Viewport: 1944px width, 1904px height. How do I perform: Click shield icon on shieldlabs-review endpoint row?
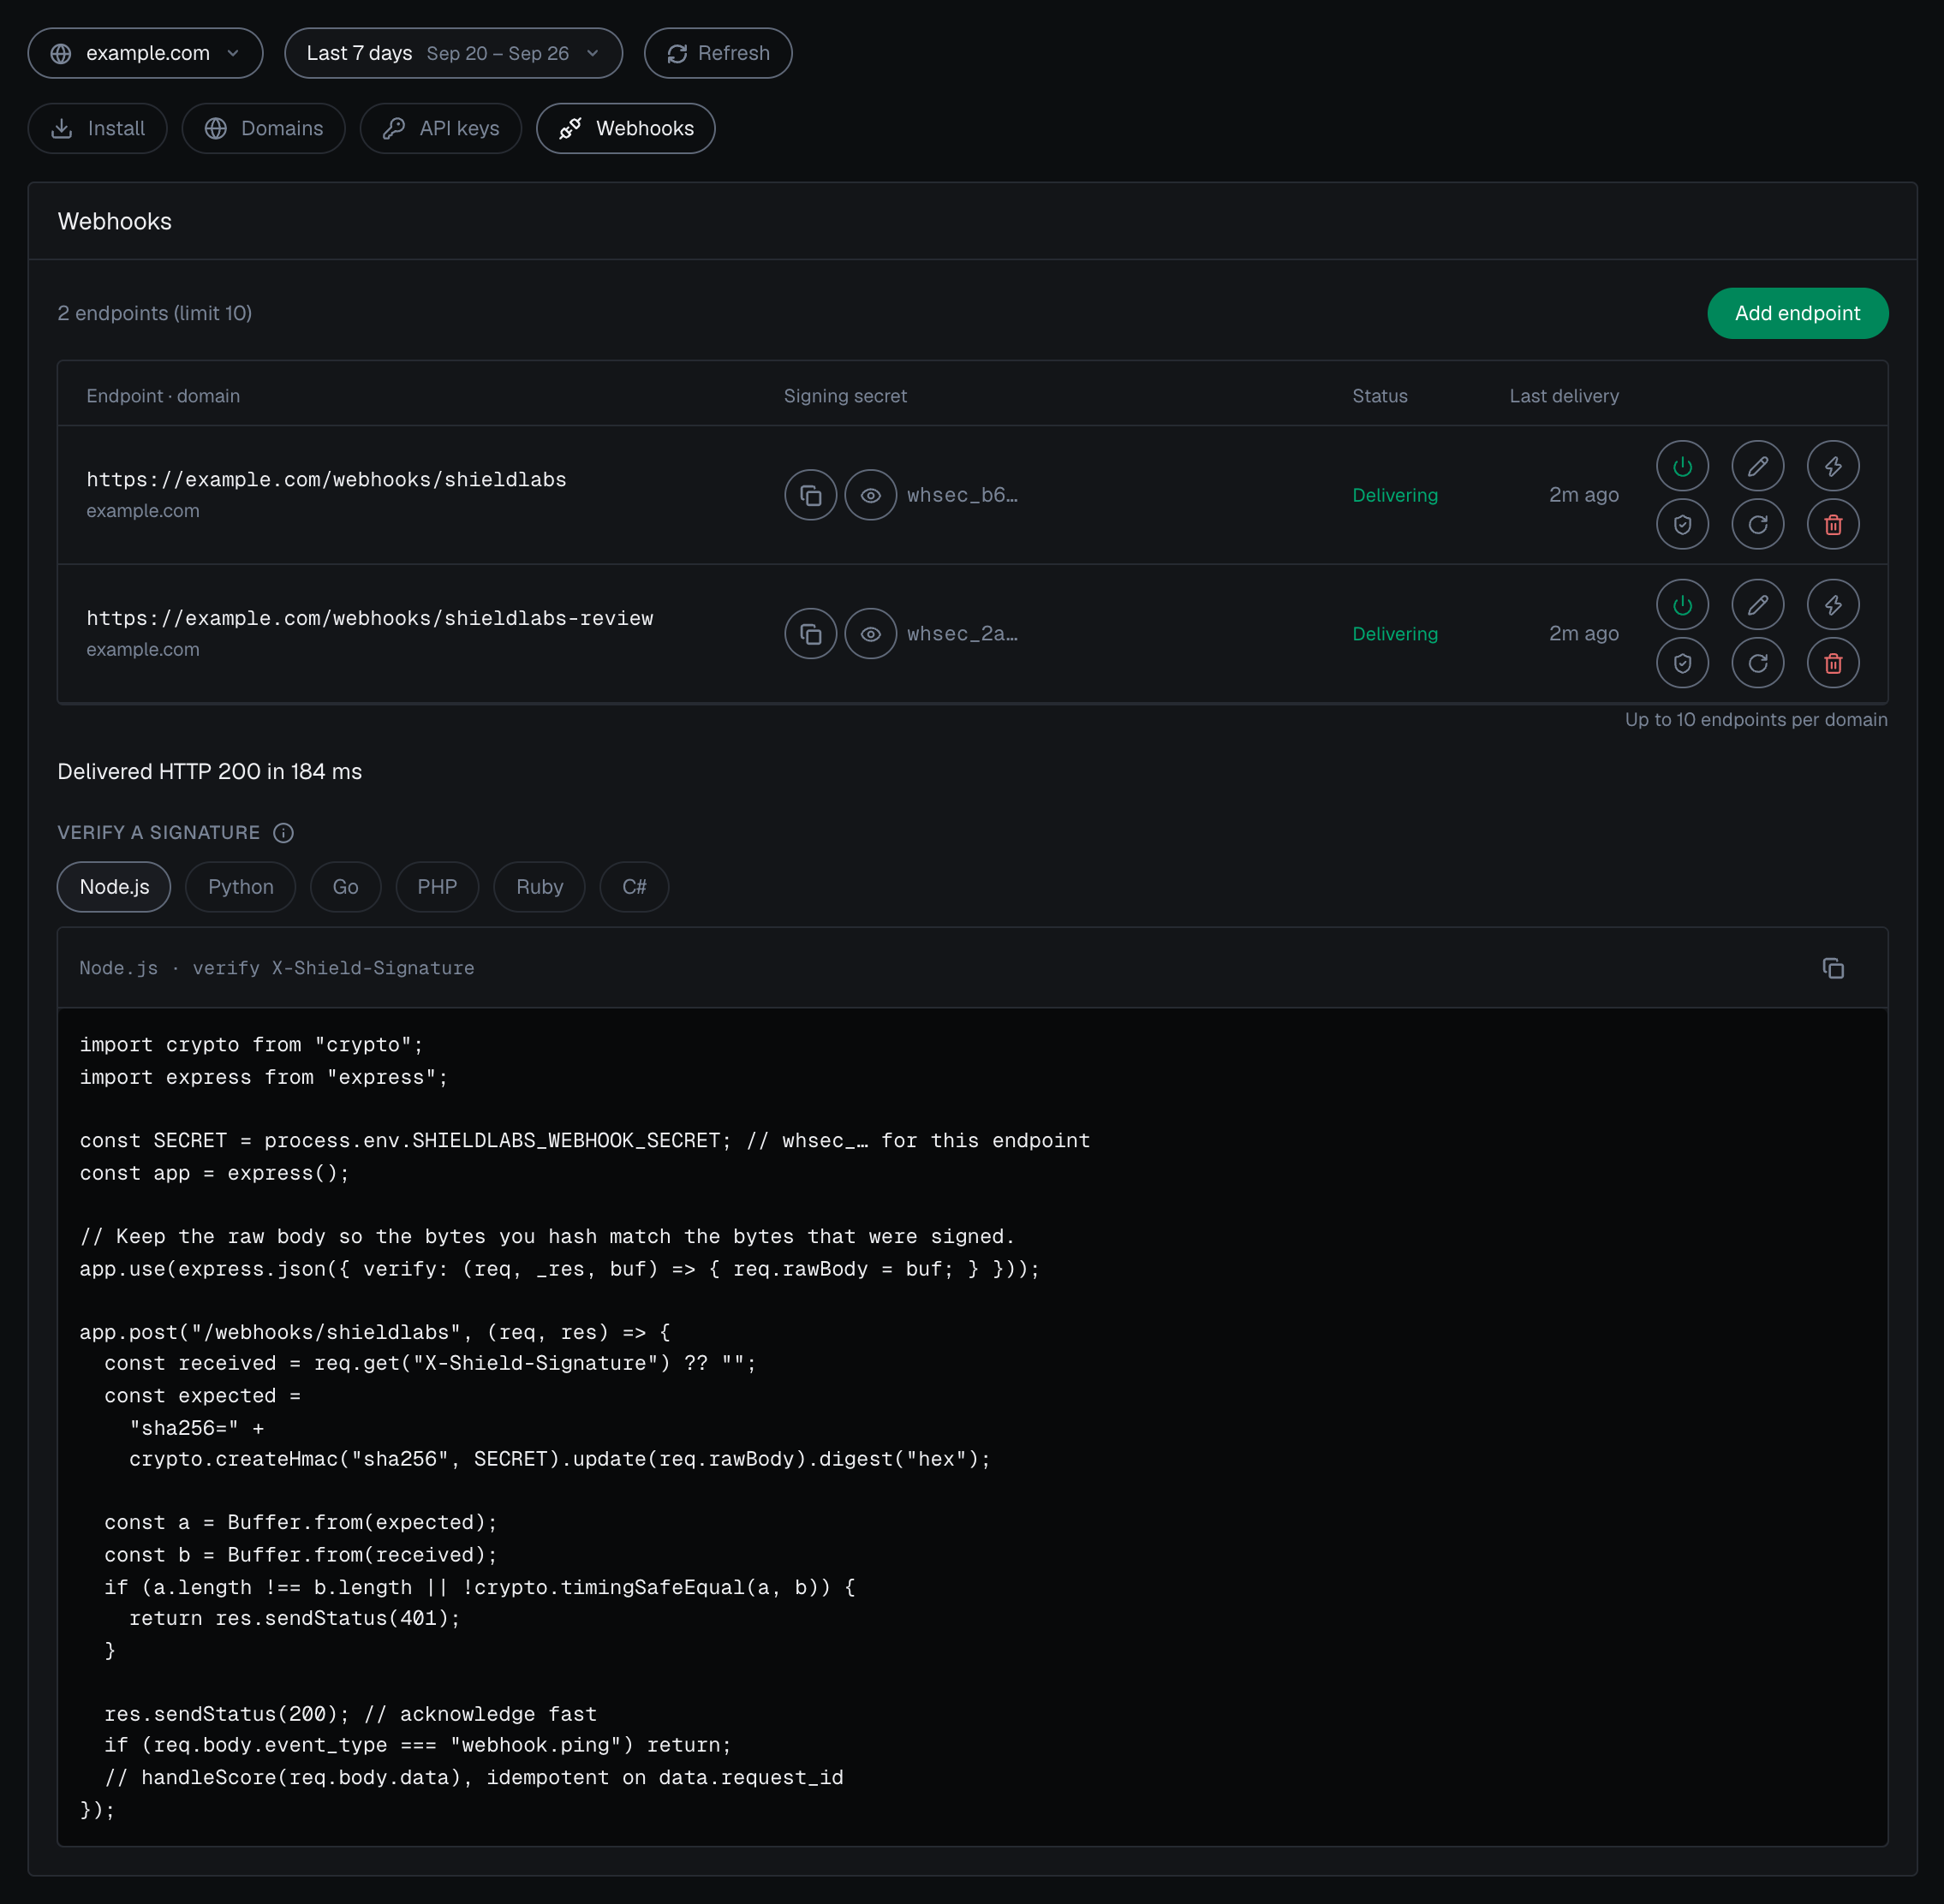1682,663
